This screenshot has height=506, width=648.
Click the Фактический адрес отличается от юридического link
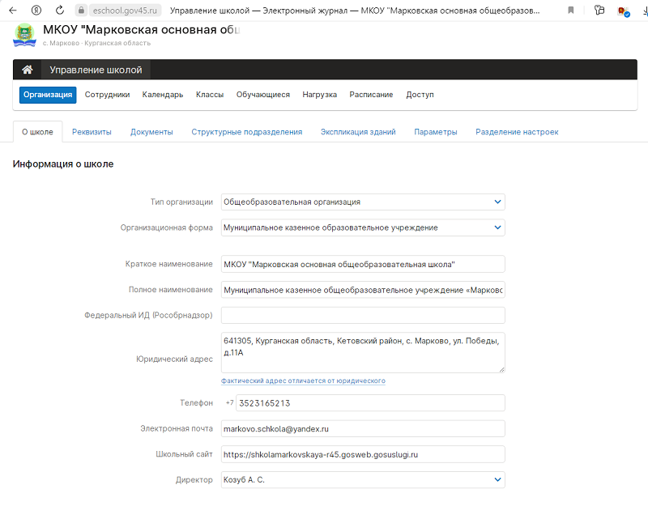303,381
